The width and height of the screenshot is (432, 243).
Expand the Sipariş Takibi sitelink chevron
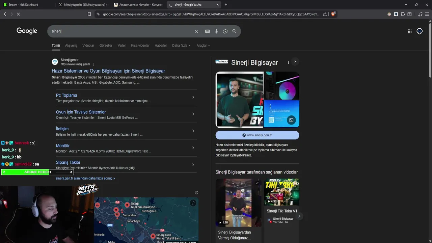pos(193,165)
